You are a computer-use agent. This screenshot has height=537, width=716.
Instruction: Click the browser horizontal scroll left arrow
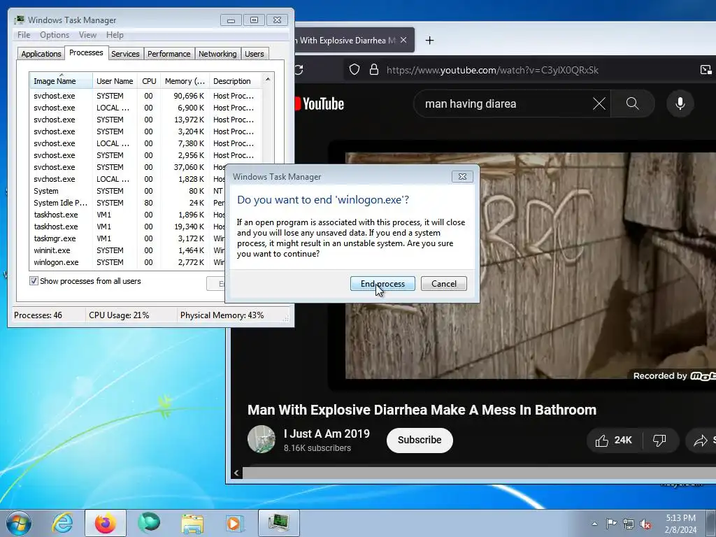(236, 473)
